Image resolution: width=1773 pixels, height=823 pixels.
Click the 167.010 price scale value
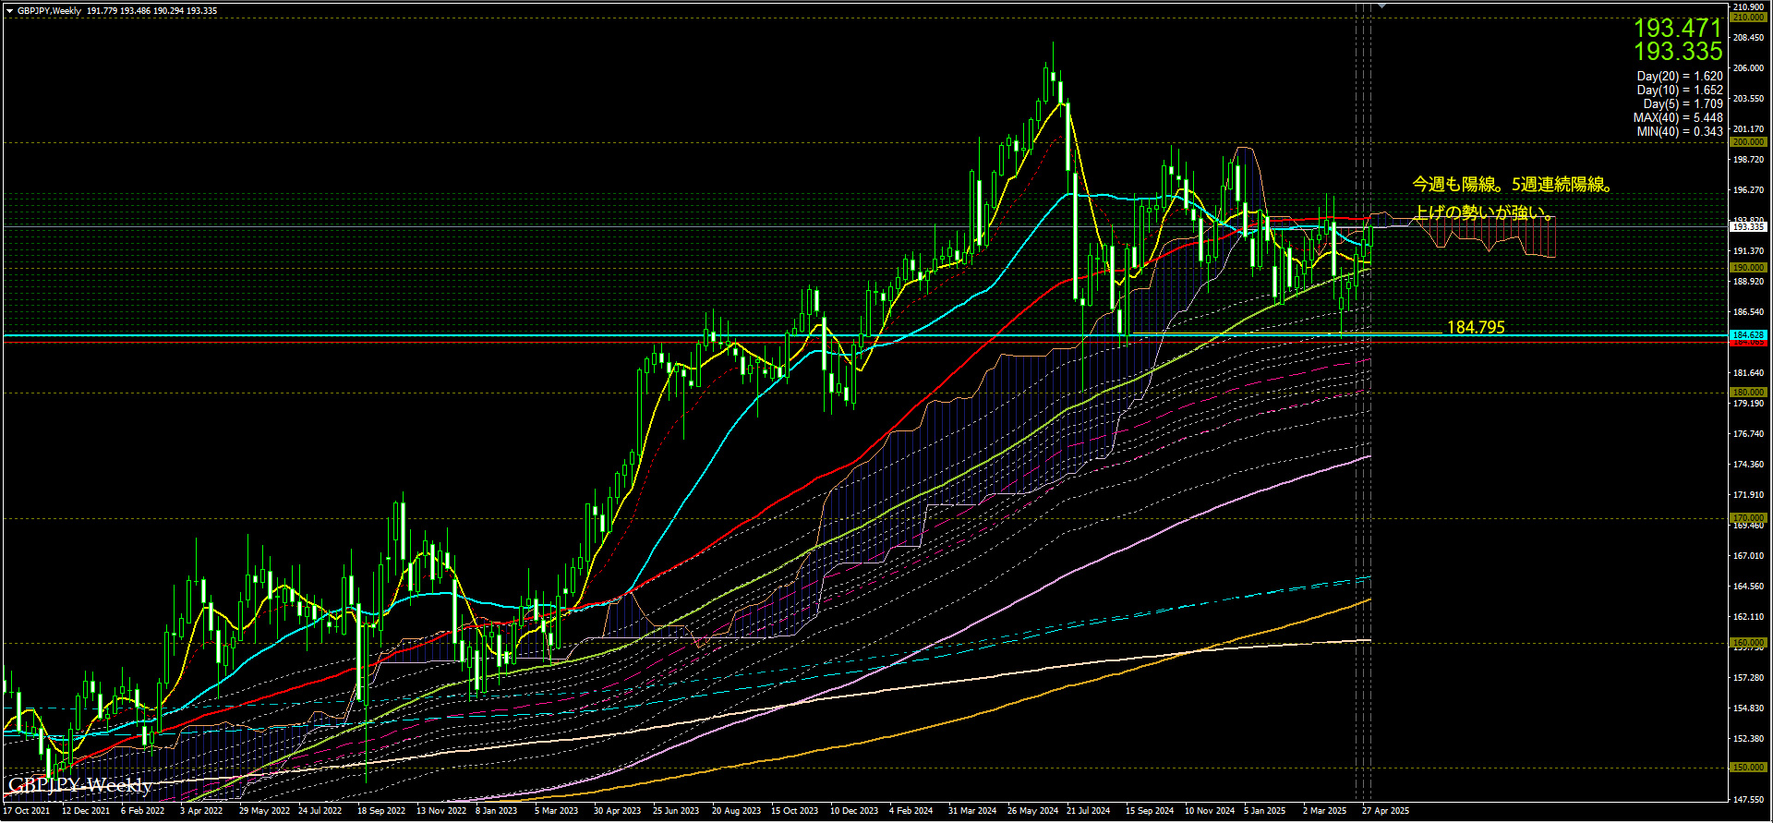(x=1749, y=556)
